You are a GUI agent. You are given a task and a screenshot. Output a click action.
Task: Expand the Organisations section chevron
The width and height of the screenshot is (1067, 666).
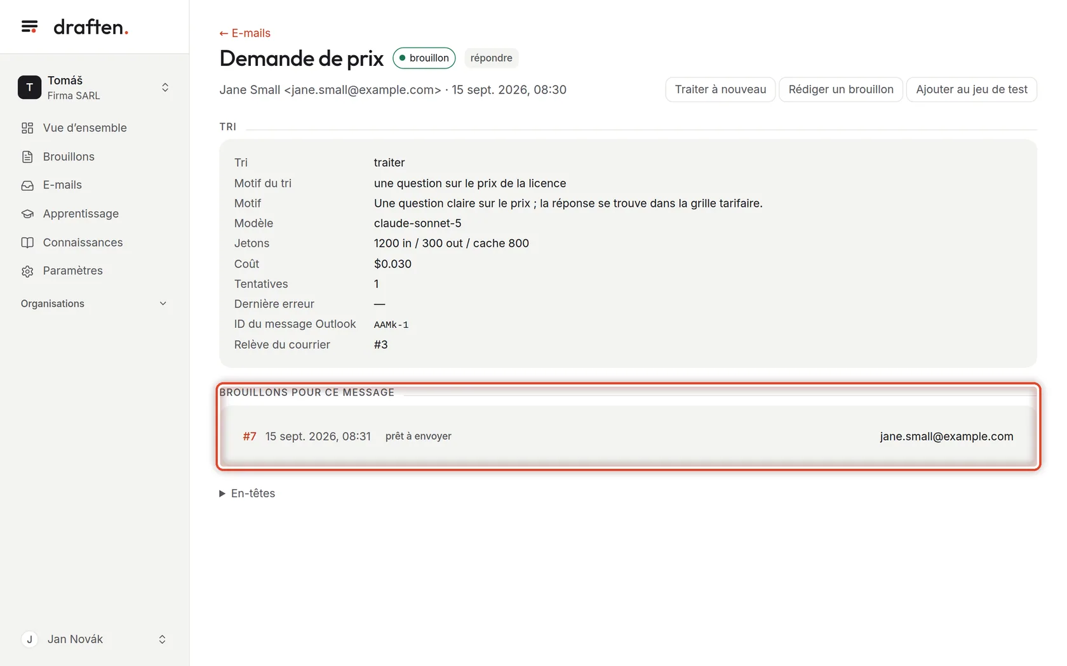pos(163,304)
